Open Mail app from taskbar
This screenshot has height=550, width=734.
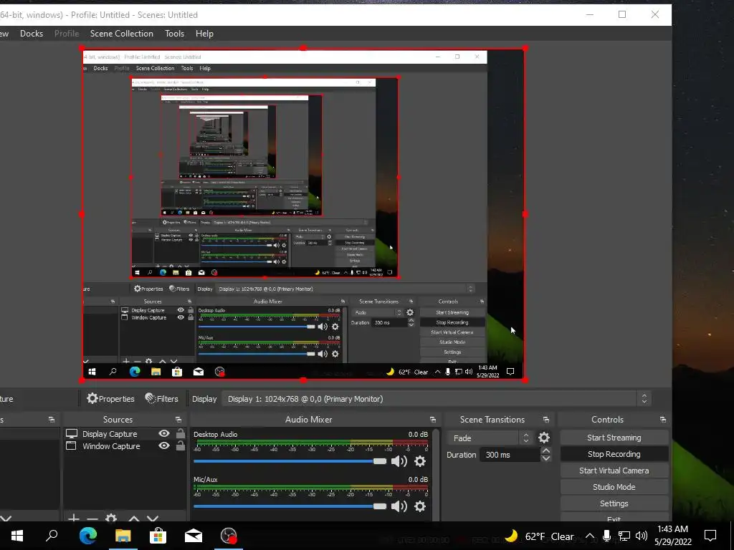193,536
